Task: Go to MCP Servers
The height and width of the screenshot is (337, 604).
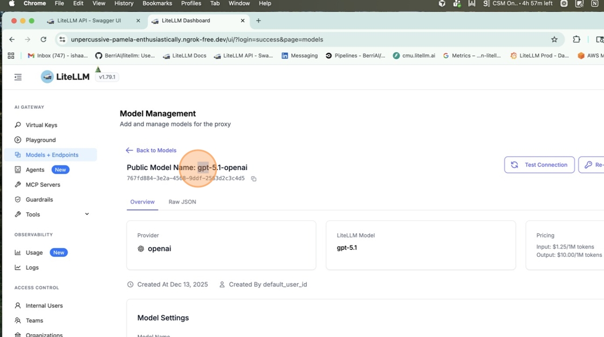Action: pyautogui.click(x=43, y=185)
